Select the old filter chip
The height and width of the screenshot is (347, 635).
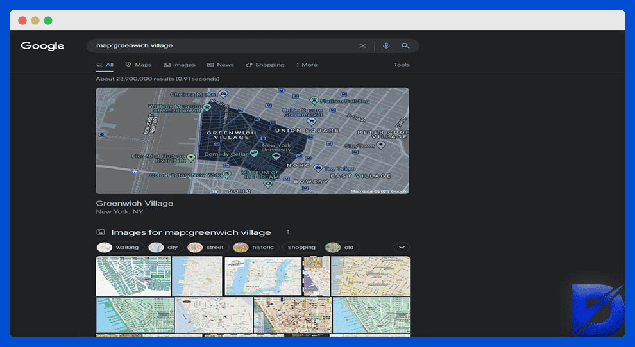pyautogui.click(x=341, y=248)
